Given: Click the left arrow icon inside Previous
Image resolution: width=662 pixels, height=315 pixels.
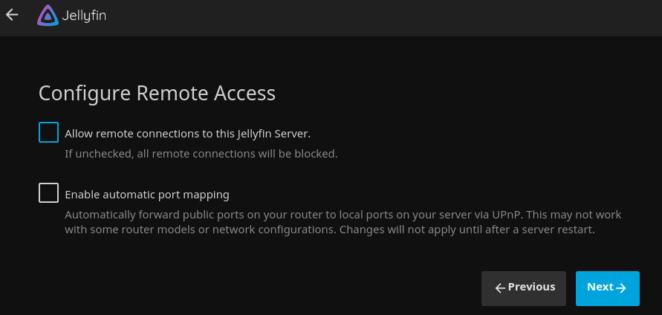Looking at the screenshot, I should [x=500, y=288].
